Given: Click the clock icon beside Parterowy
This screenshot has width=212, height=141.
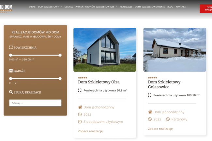Looking at the screenshot, I should tap(168, 119).
